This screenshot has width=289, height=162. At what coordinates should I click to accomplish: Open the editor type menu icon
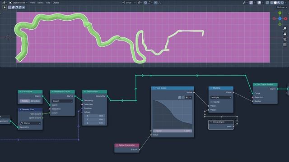click(4, 3)
